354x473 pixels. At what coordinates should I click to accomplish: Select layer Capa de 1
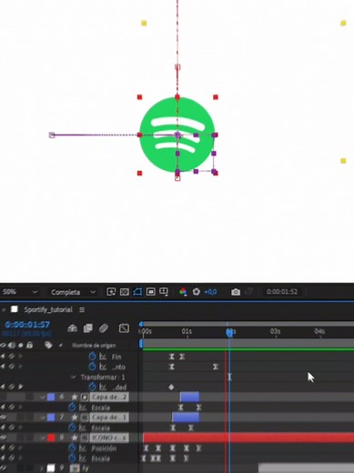[x=108, y=418]
